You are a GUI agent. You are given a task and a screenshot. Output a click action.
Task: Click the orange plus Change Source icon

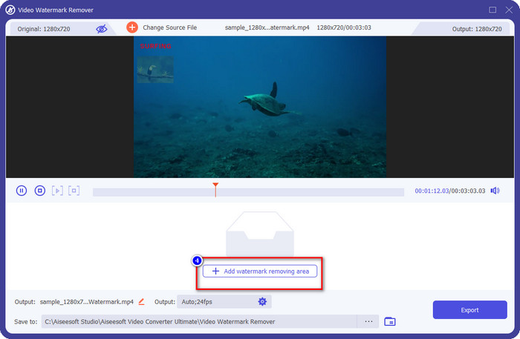click(132, 27)
